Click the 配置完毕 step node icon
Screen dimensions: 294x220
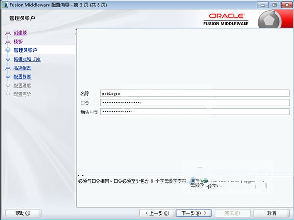coord(8,94)
